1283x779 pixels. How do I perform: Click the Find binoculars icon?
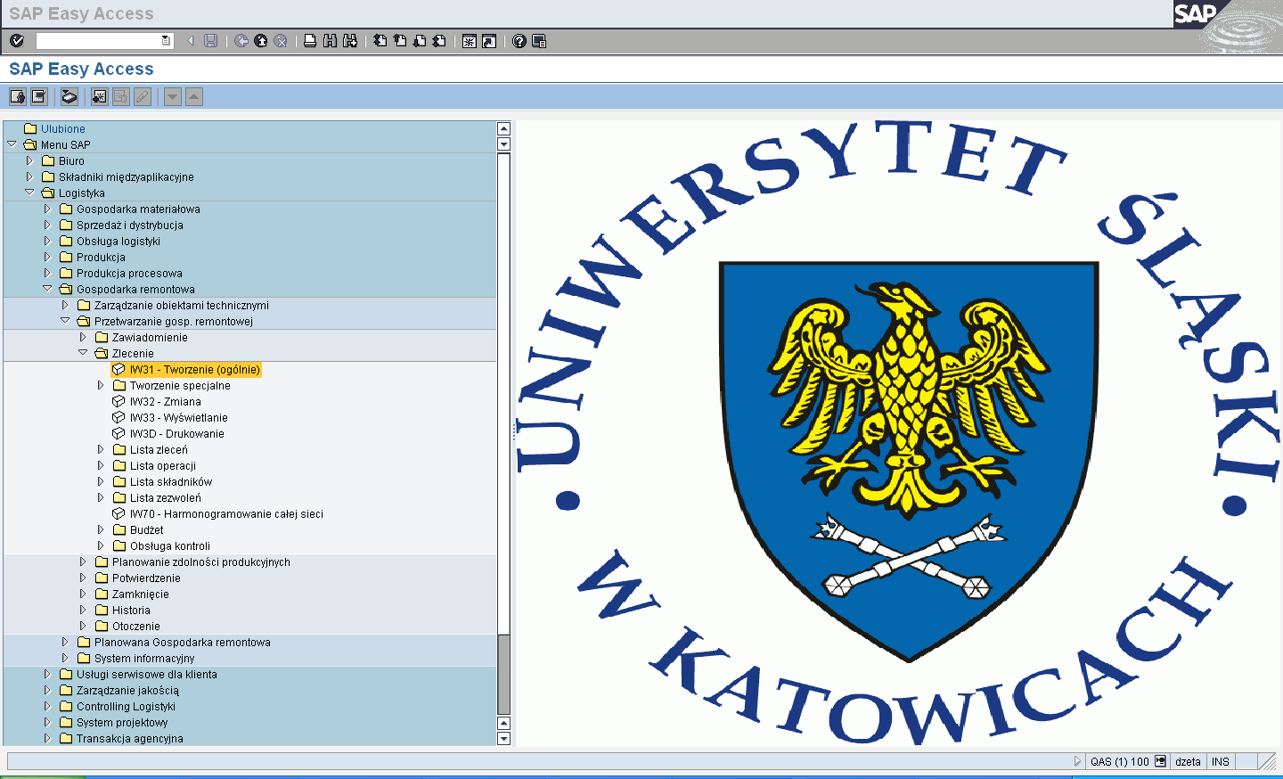(330, 41)
